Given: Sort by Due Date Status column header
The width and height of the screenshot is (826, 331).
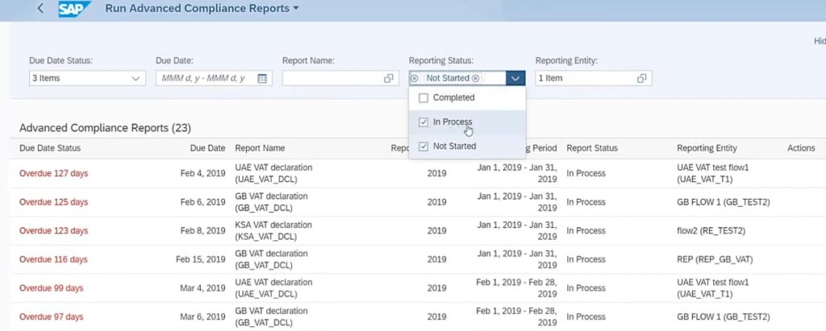Looking at the screenshot, I should coord(50,148).
